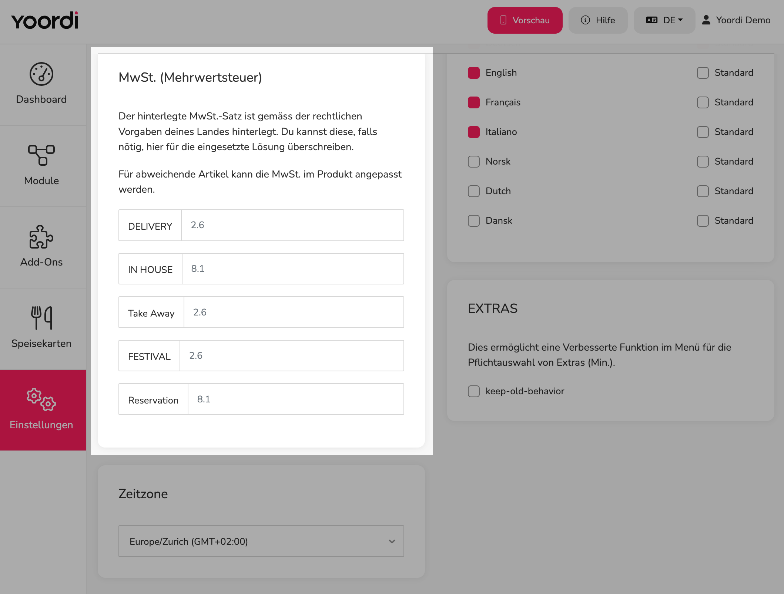Click the Hilfe info icon
Screen dimensions: 784x594
pos(586,20)
